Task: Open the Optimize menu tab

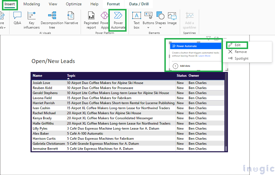Action: coord(74,4)
